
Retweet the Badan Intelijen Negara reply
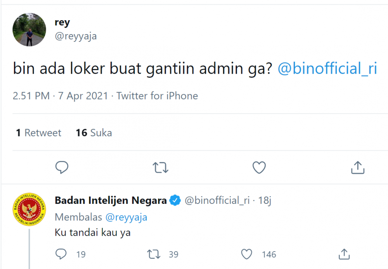(x=155, y=254)
